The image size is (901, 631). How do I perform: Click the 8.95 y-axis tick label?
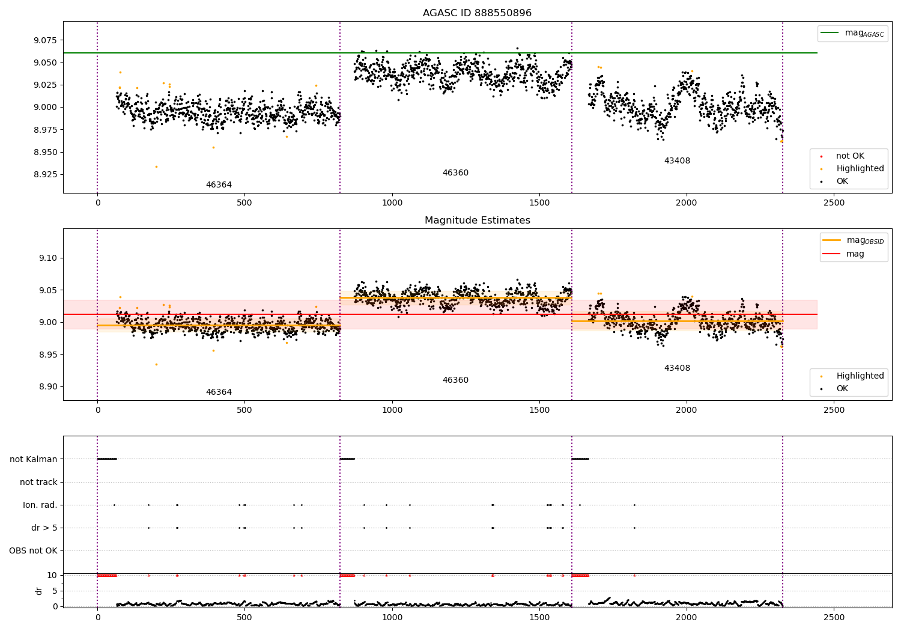[47, 355]
